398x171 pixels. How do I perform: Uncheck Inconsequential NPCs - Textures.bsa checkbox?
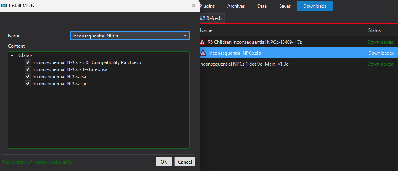(28, 69)
